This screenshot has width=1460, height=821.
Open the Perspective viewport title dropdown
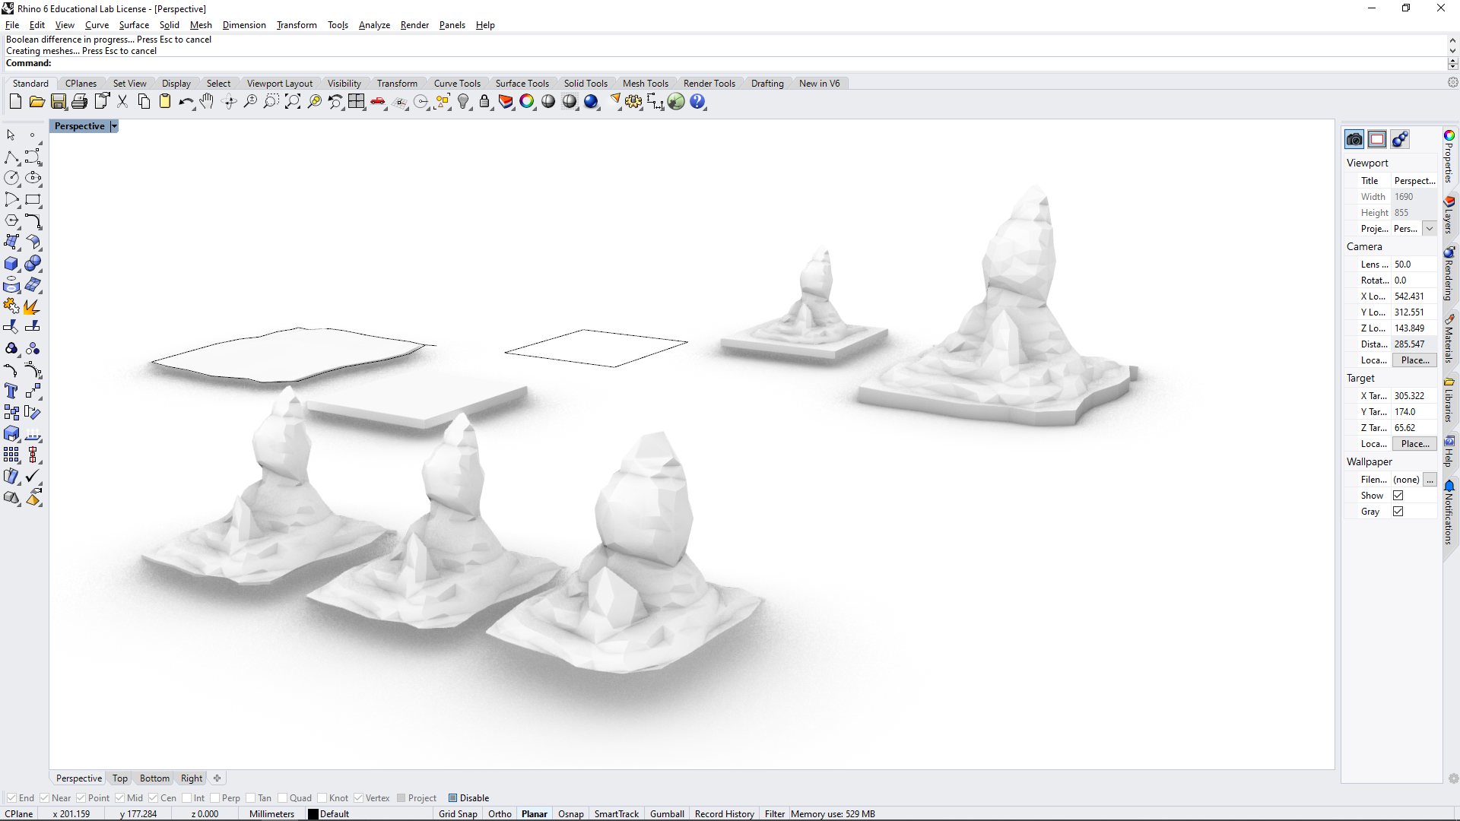pos(113,125)
